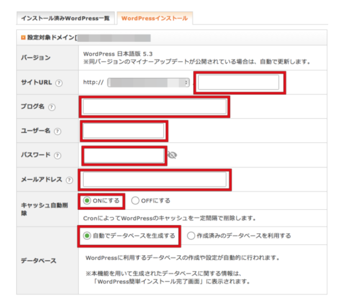Click the Cron cache deletion description text
This screenshot has width=346, height=306.
pos(170,218)
